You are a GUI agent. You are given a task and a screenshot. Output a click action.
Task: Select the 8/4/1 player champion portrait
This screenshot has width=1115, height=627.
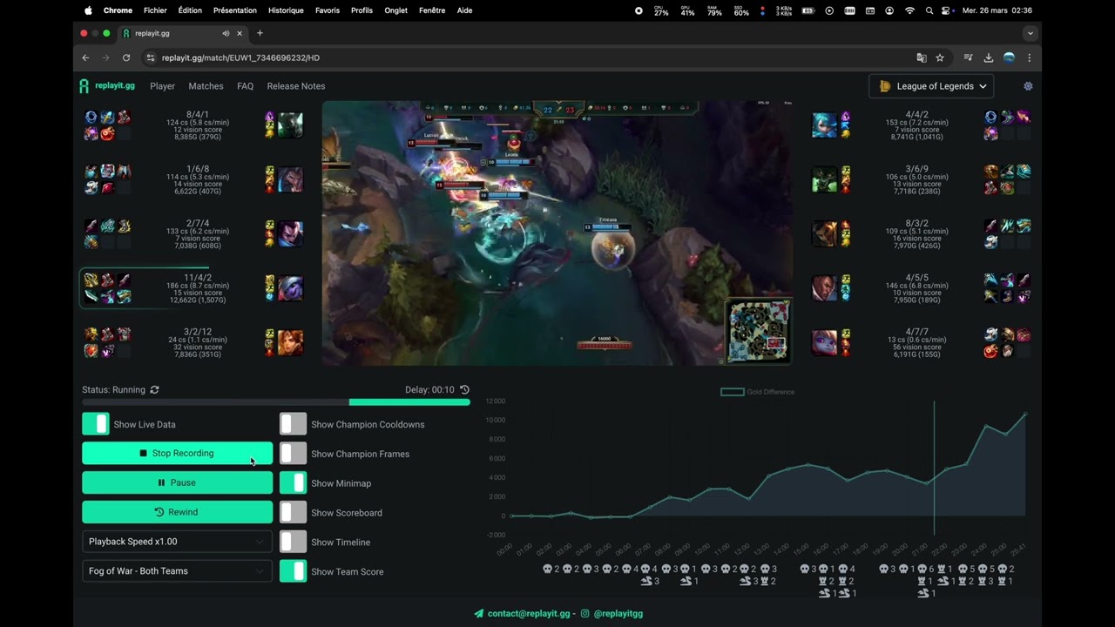click(290, 125)
